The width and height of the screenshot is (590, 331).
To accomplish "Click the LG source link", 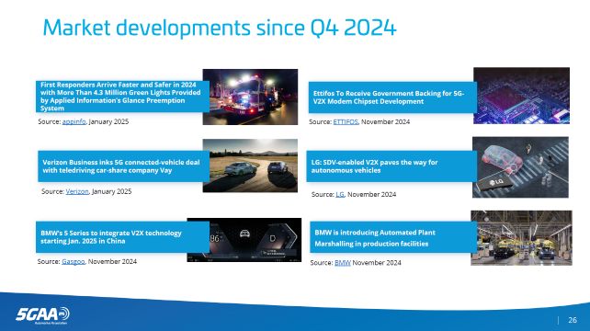I will click(340, 194).
